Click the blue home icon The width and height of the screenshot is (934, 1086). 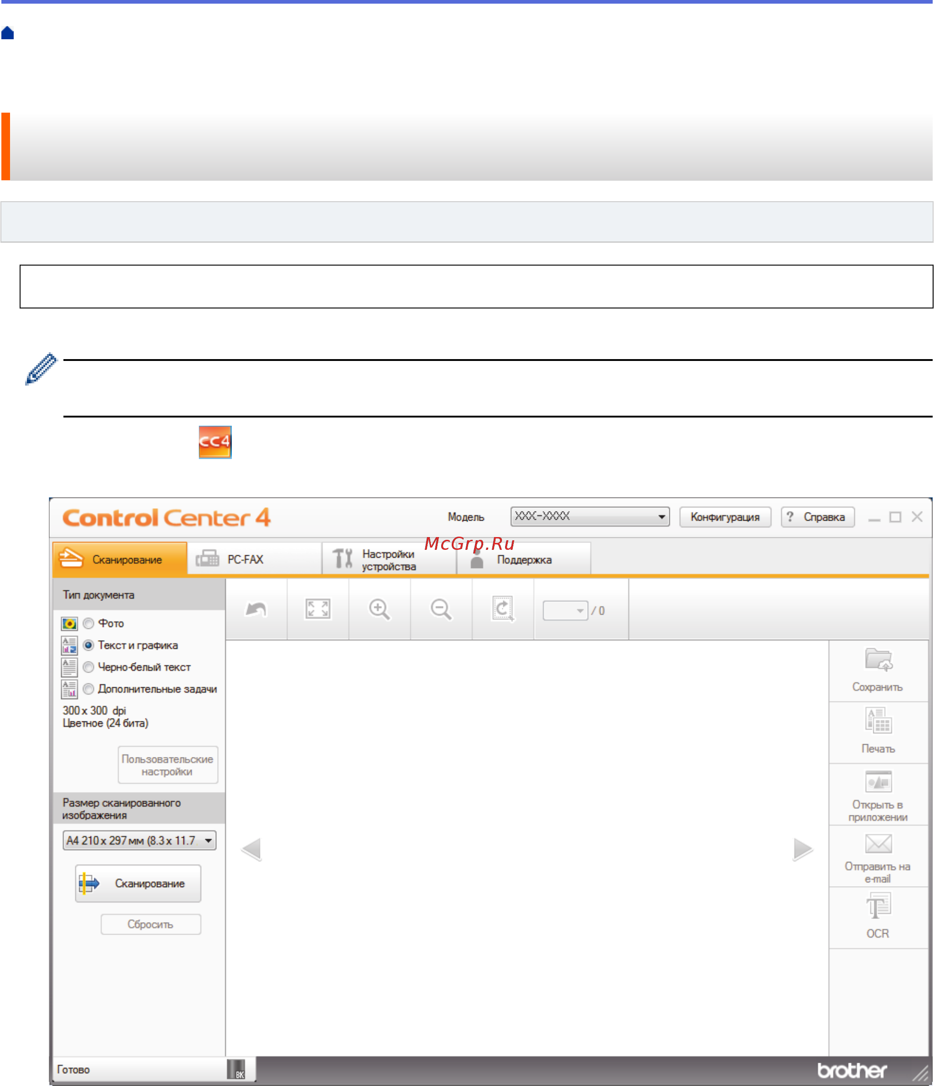pyautogui.click(x=7, y=33)
